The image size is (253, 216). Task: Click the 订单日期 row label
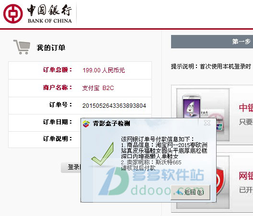(x=57, y=122)
